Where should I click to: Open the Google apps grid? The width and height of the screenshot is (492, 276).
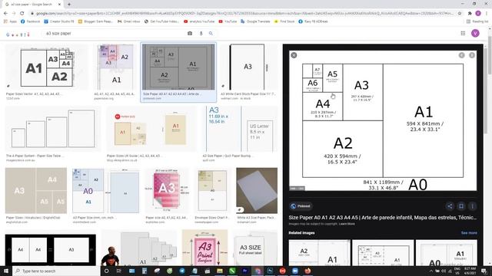tap(463, 33)
